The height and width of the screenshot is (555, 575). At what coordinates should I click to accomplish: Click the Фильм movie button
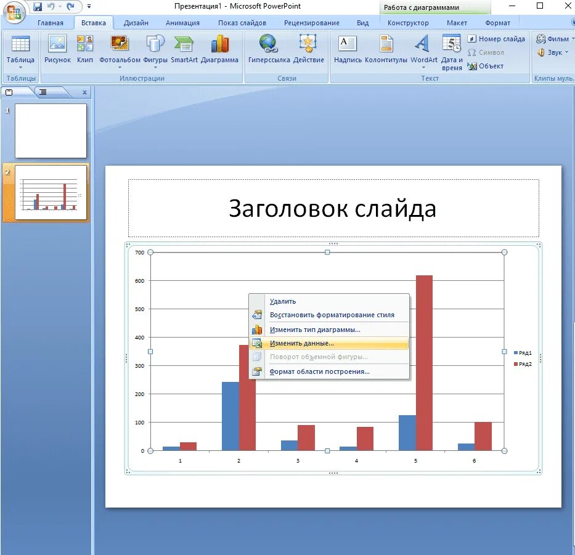point(555,39)
